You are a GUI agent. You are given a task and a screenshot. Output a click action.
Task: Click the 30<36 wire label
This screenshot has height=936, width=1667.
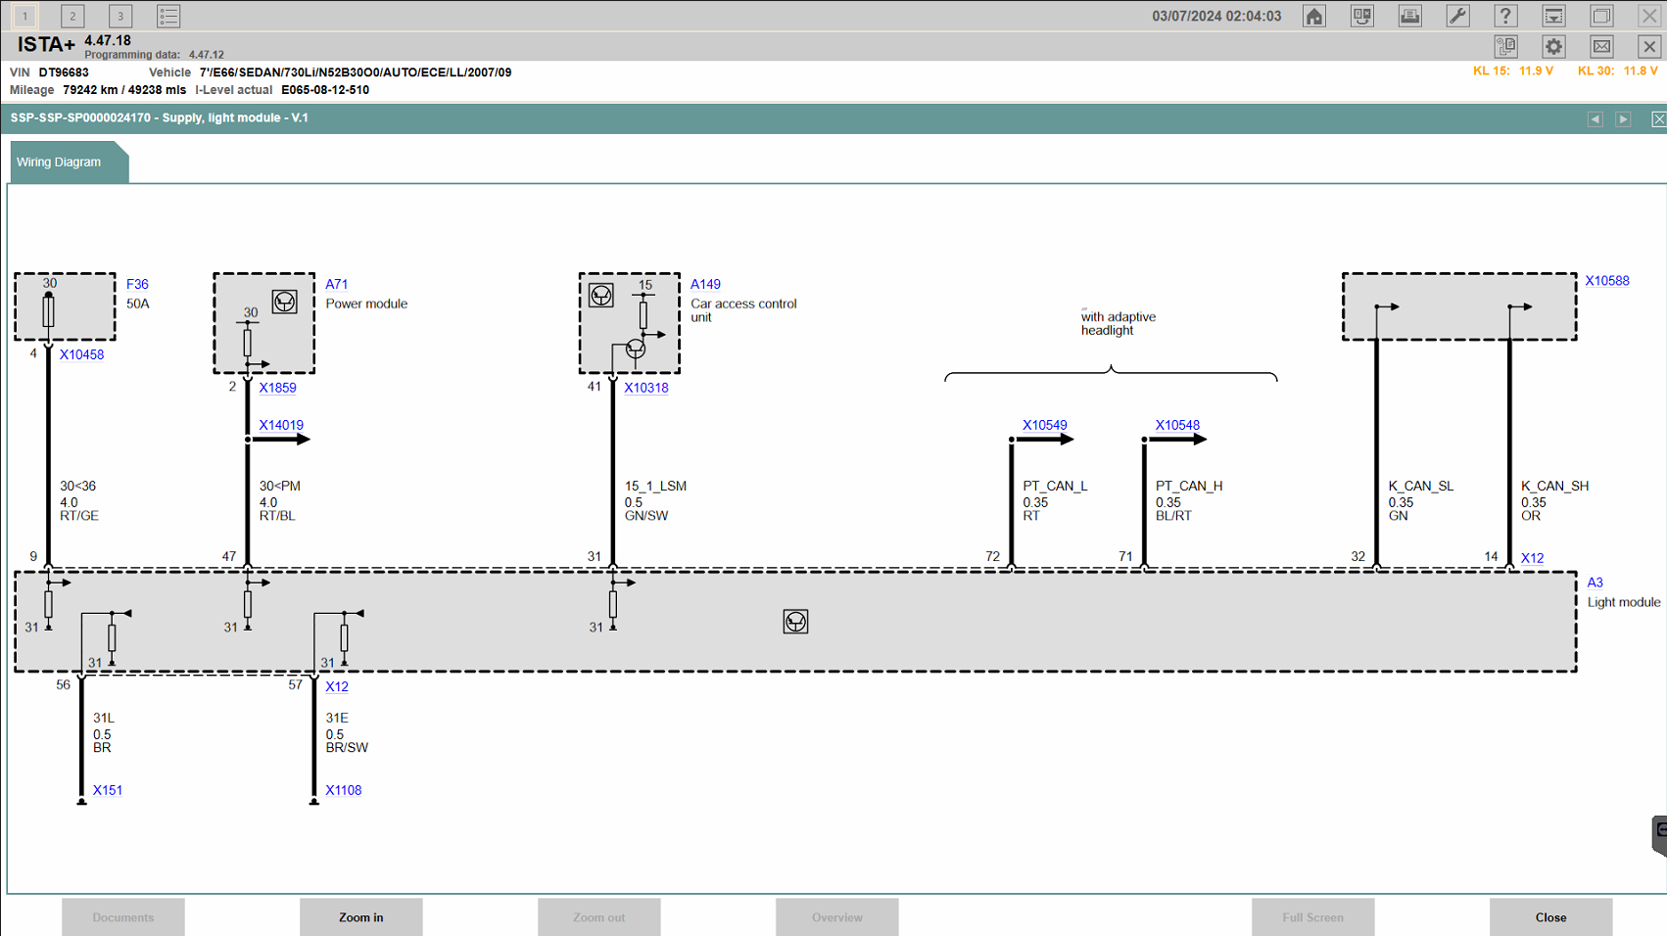(x=78, y=486)
